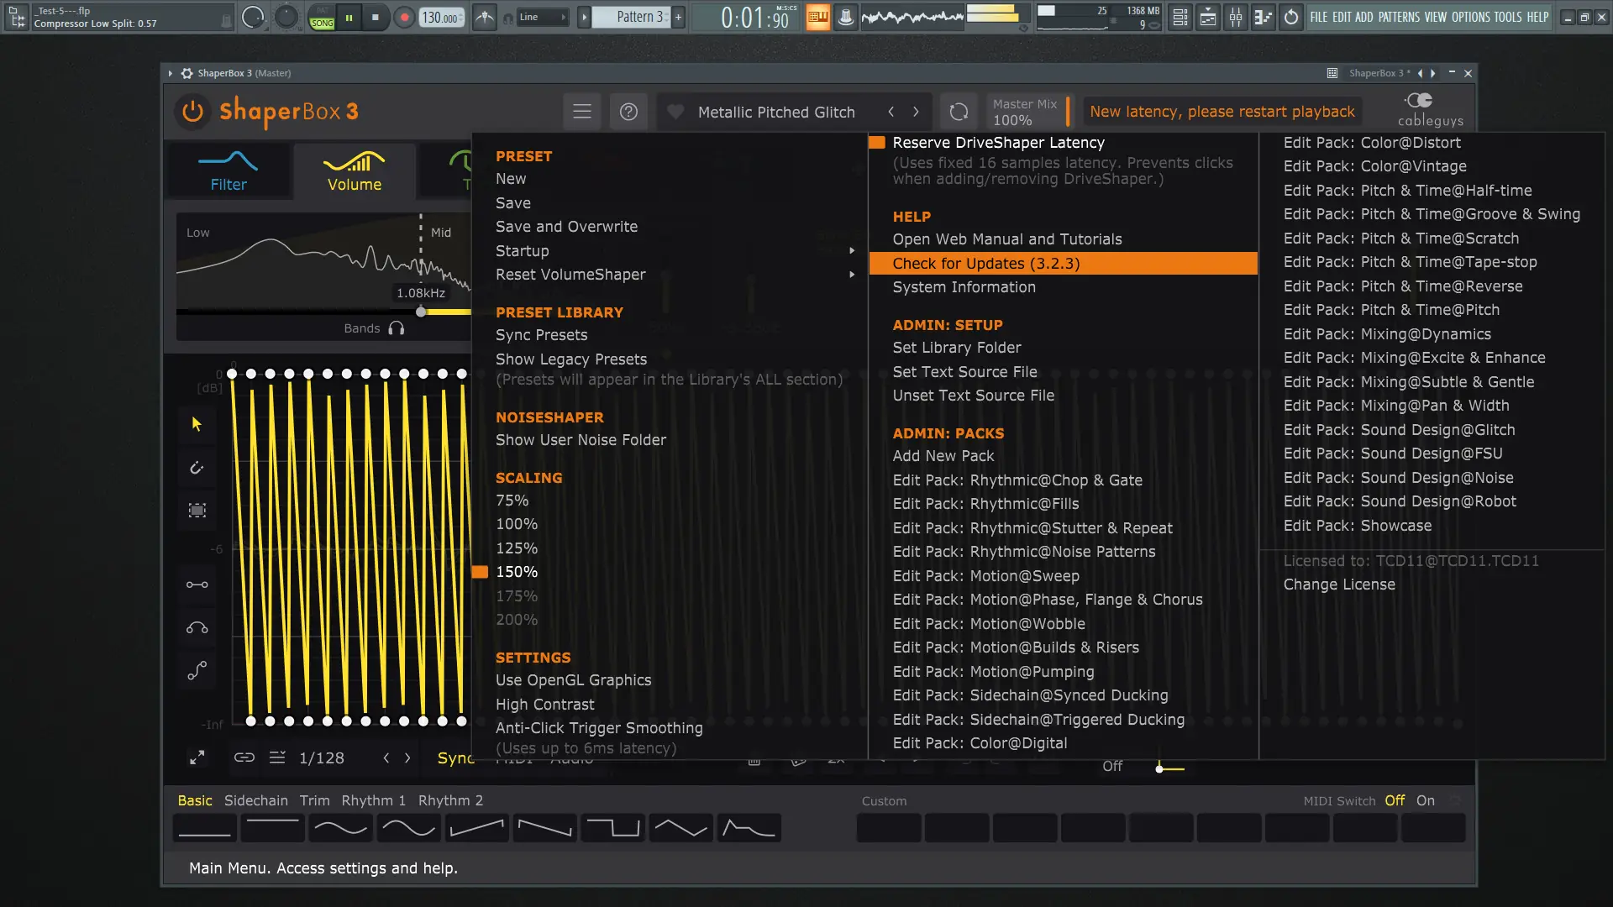
Task: Click the 1.08kHz band split slider handle
Action: click(421, 312)
